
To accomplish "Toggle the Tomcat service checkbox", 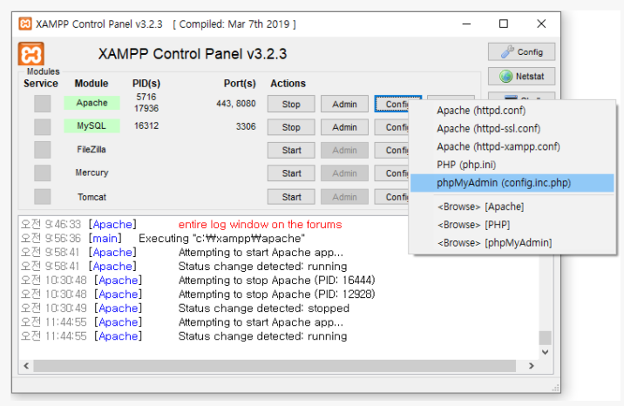I will (x=42, y=196).
